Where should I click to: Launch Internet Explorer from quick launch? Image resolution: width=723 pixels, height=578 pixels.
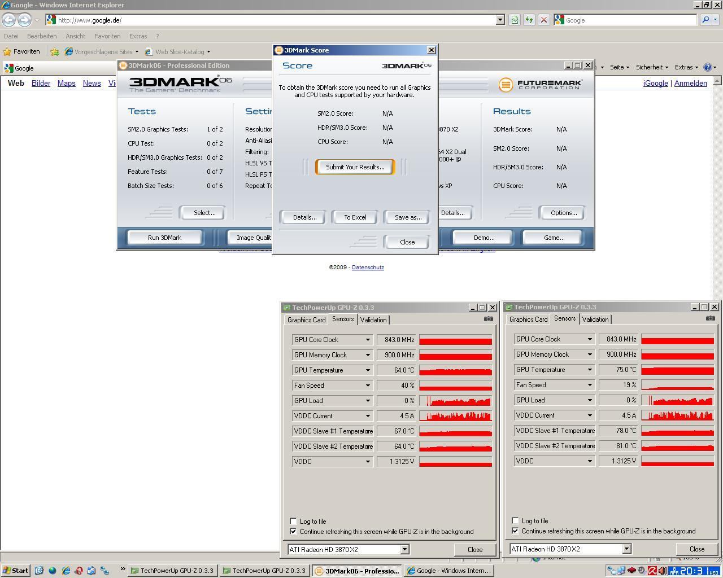(x=66, y=571)
